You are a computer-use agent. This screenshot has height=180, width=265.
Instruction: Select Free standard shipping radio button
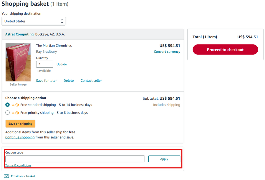tap(8, 105)
